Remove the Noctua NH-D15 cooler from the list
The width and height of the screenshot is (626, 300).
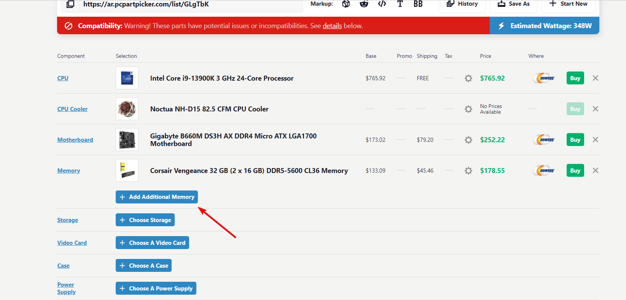pos(596,109)
